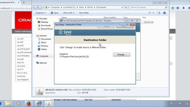
Task: Click Community link on Oracle page
Action: pyautogui.click(x=21, y=76)
